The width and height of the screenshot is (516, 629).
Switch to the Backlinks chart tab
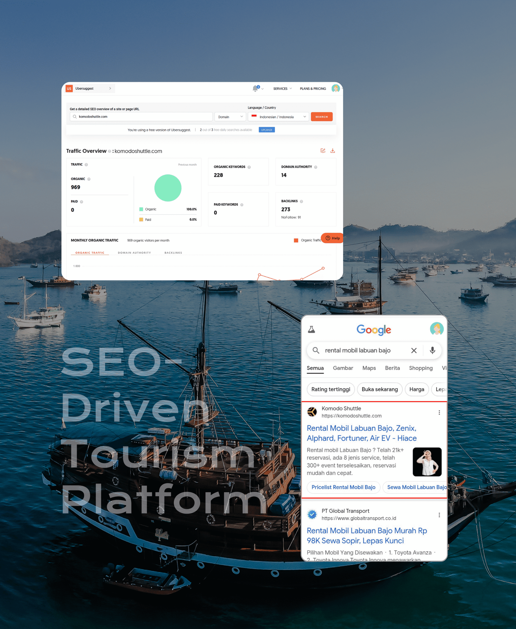(173, 253)
